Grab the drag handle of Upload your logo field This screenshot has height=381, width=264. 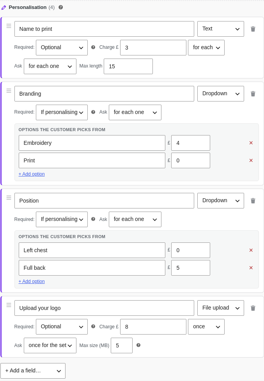point(9,305)
